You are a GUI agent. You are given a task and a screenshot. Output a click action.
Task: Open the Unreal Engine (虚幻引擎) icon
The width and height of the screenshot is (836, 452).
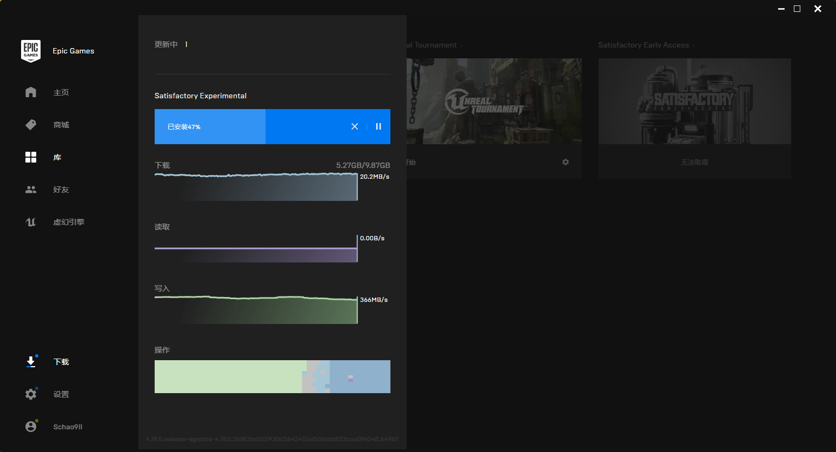31,222
